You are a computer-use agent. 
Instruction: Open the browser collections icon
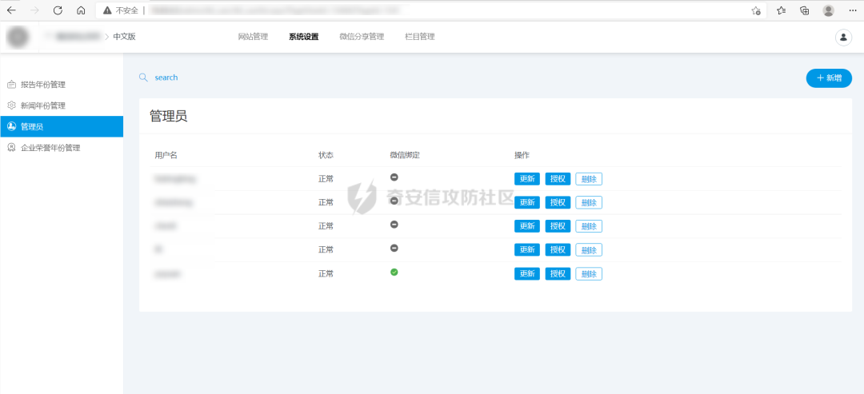[x=805, y=10]
